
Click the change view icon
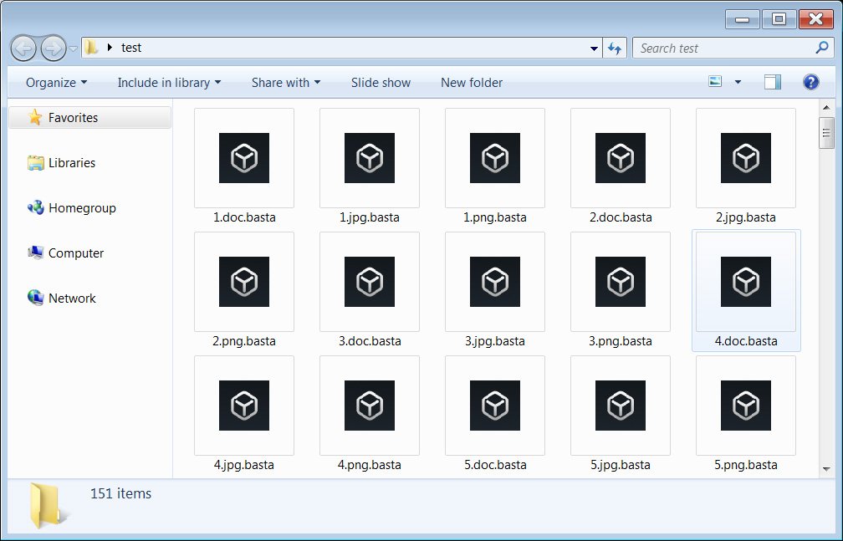[715, 82]
